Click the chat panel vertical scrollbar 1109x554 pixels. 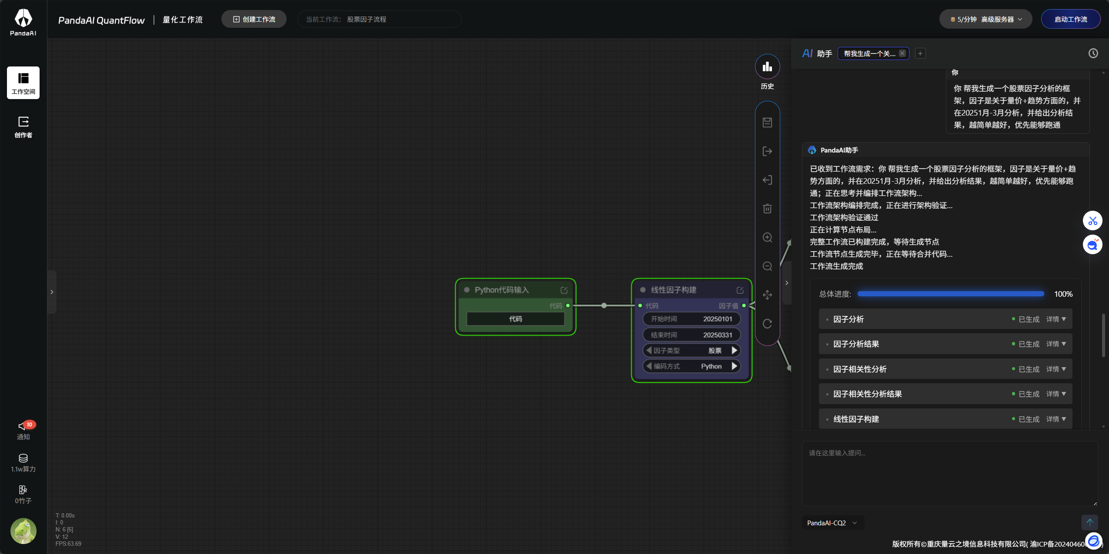point(1103,335)
